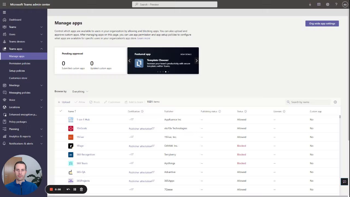The width and height of the screenshot is (350, 197).
Task: Click the Teams apps sidebar icon
Action: pyautogui.click(x=4, y=49)
